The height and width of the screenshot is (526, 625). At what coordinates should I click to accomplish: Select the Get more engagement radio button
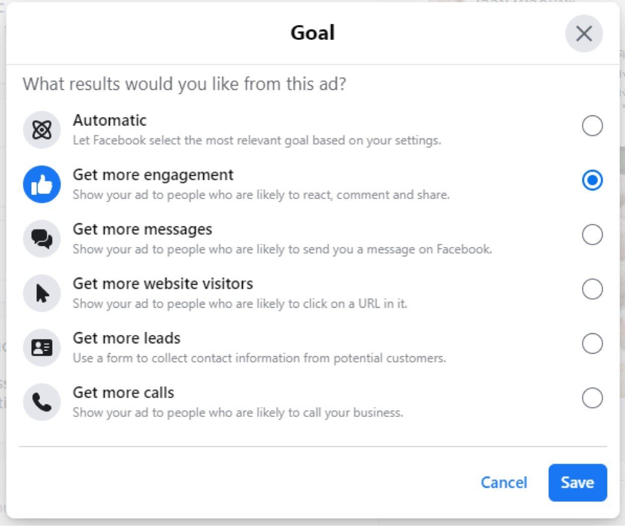(x=592, y=180)
